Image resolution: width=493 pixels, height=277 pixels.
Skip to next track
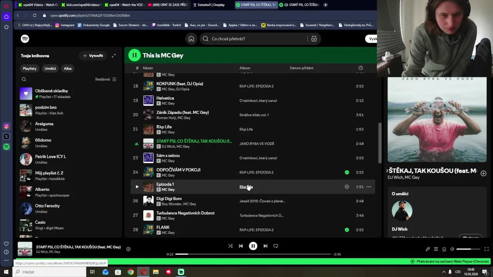coord(265,246)
